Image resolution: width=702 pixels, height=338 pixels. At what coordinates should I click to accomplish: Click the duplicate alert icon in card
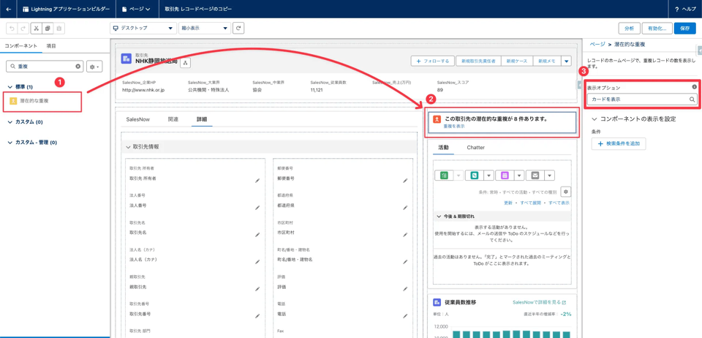(x=437, y=120)
